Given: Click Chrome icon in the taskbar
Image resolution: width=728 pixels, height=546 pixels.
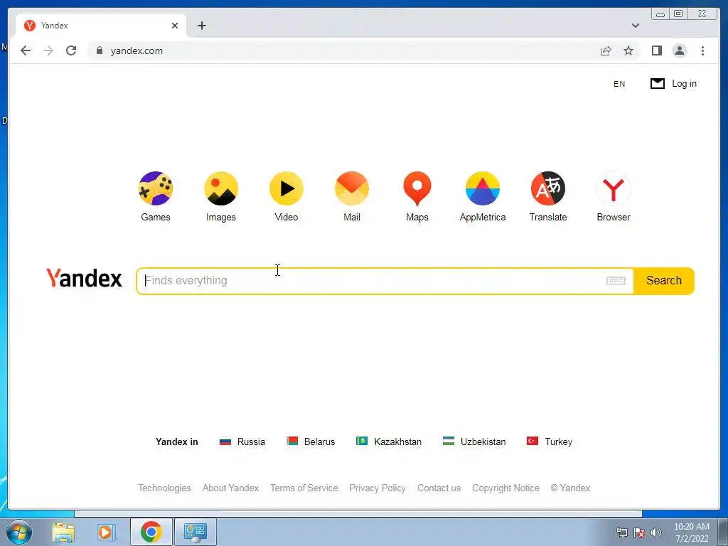Looking at the screenshot, I should click(151, 532).
